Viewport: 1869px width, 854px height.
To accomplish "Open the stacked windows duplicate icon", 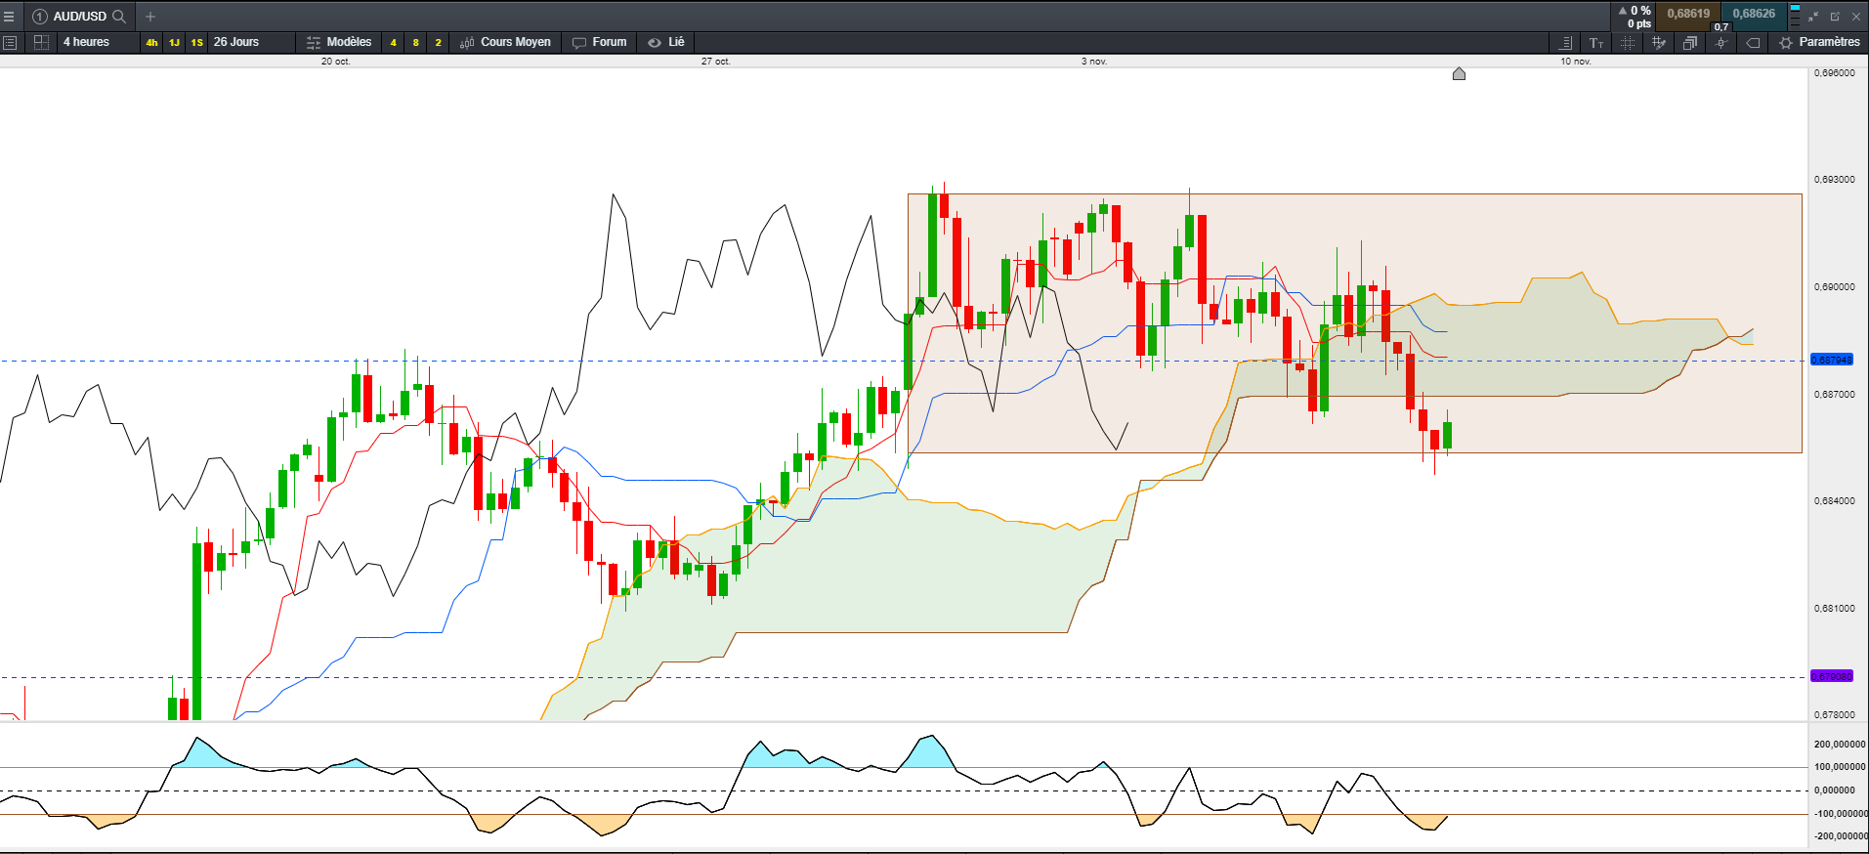I will [1690, 43].
